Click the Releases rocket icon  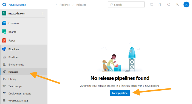pyautogui.click(x=4, y=72)
